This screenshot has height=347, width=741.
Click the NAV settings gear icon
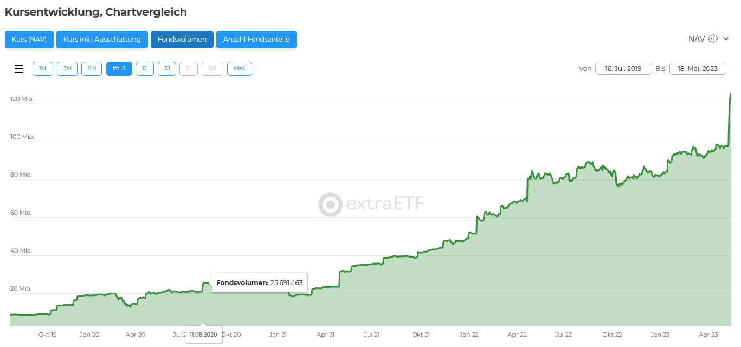pyautogui.click(x=713, y=39)
